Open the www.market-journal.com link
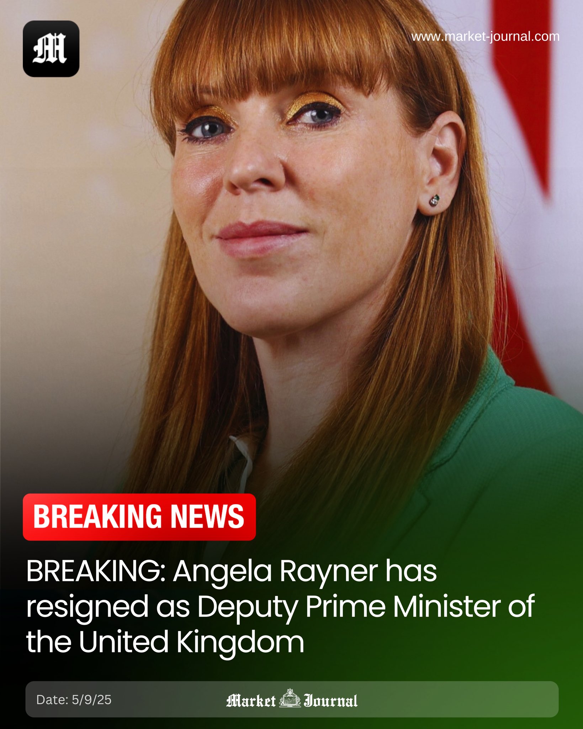The image size is (583, 729). pyautogui.click(x=485, y=37)
